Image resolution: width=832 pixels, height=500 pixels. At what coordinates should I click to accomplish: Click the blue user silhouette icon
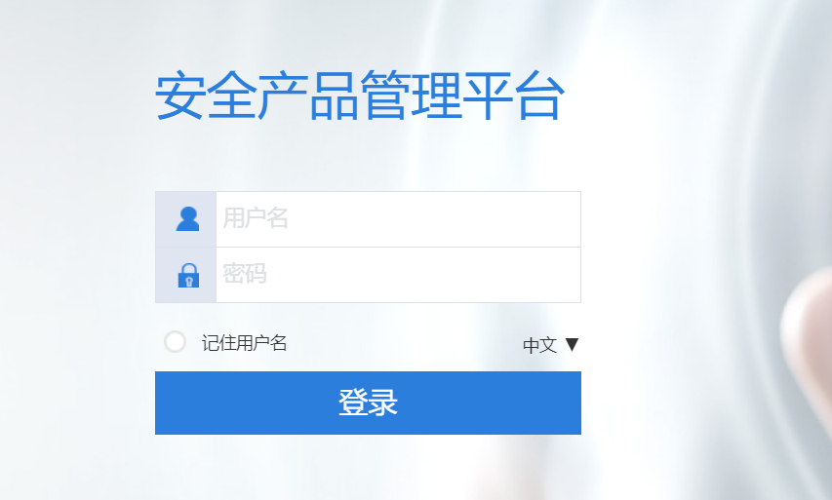(187, 219)
